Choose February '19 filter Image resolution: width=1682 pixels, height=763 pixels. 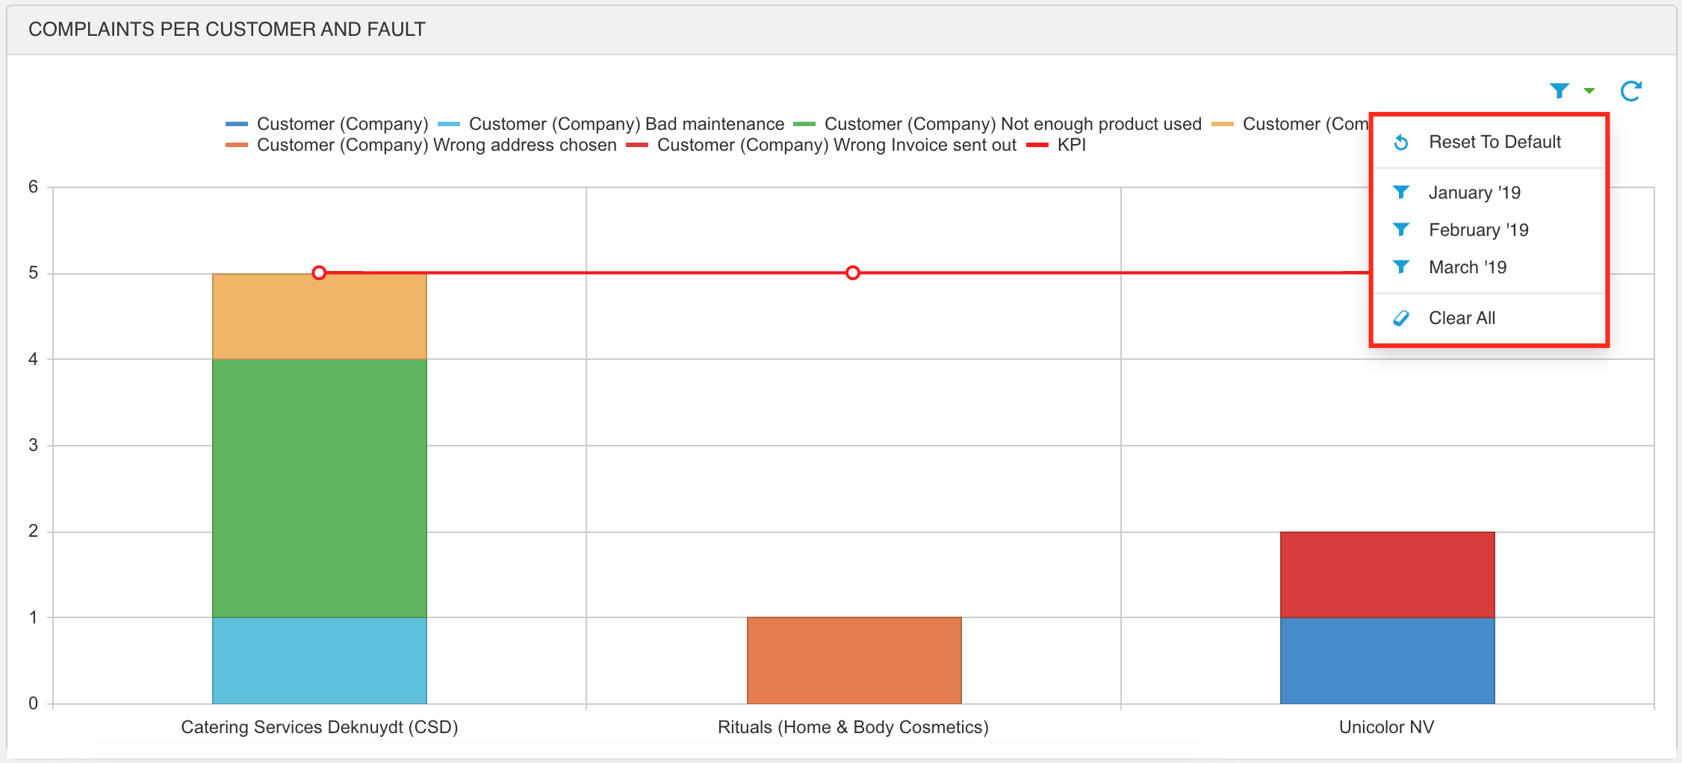[1489, 230]
